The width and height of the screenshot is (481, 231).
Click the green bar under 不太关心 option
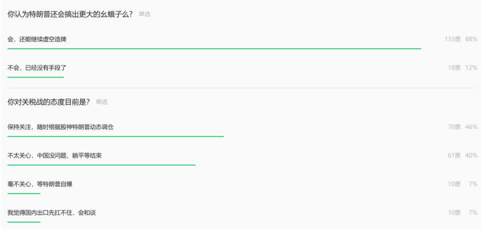pos(101,165)
